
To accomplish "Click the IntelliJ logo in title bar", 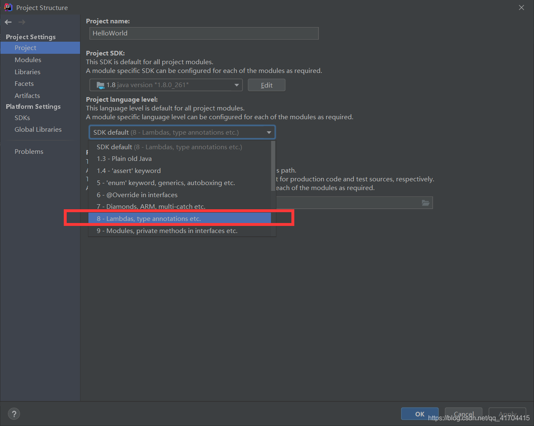I will [x=8, y=7].
